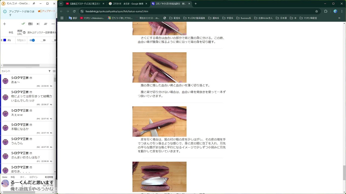Open the three-dots more menu in OneComme
The image size is (346, 194).
point(53,24)
